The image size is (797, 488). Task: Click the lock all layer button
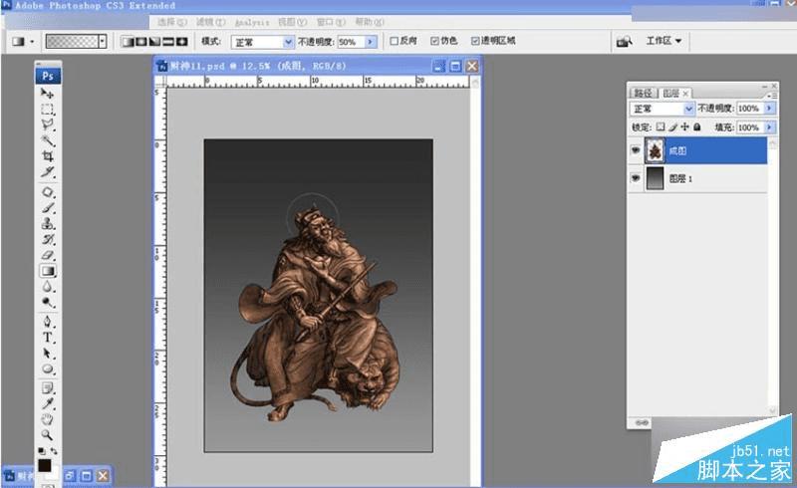click(x=697, y=127)
